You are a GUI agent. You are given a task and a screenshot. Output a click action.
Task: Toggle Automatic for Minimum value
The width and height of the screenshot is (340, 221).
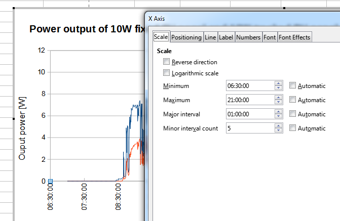point(292,85)
